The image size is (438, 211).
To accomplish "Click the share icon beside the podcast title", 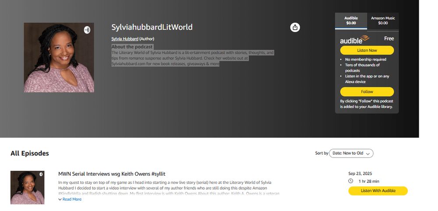I will point(295,28).
